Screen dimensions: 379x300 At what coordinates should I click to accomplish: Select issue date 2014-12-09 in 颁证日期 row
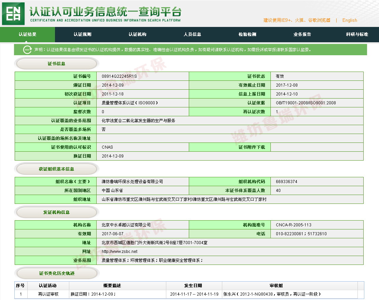pyautogui.click(x=113, y=85)
